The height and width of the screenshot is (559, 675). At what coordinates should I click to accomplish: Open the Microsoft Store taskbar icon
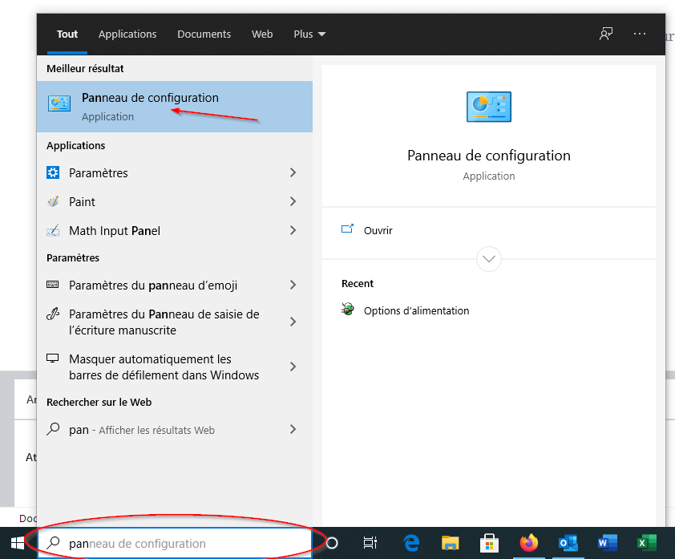(x=489, y=543)
